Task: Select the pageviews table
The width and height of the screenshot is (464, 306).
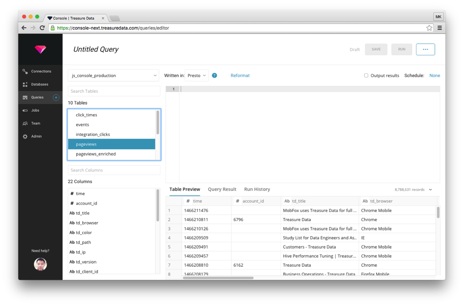Action: (x=112, y=144)
